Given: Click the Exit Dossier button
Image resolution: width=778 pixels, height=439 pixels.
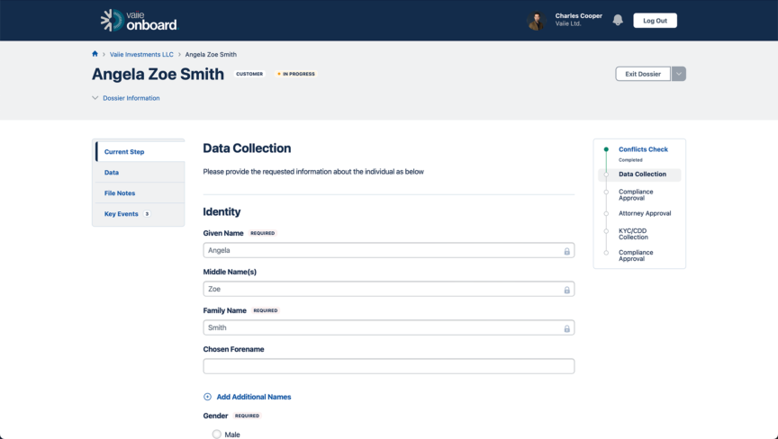Looking at the screenshot, I should [x=643, y=74].
